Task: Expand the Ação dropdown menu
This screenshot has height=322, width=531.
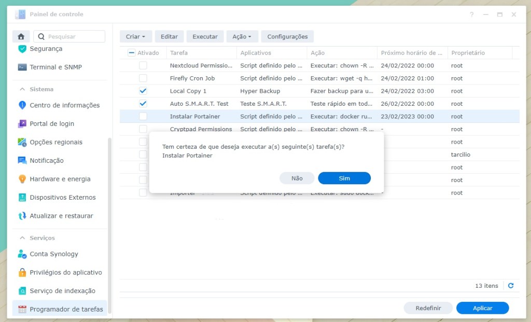Action: coord(242,37)
